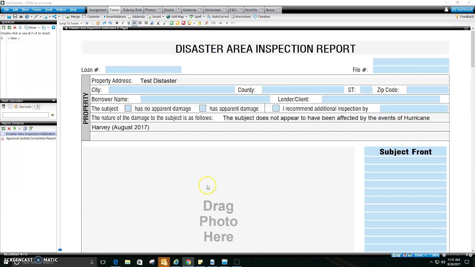The width and height of the screenshot is (475, 267).
Task: Select Appraisal Update/Completion Report in Report Contents
Action: (x=31, y=138)
